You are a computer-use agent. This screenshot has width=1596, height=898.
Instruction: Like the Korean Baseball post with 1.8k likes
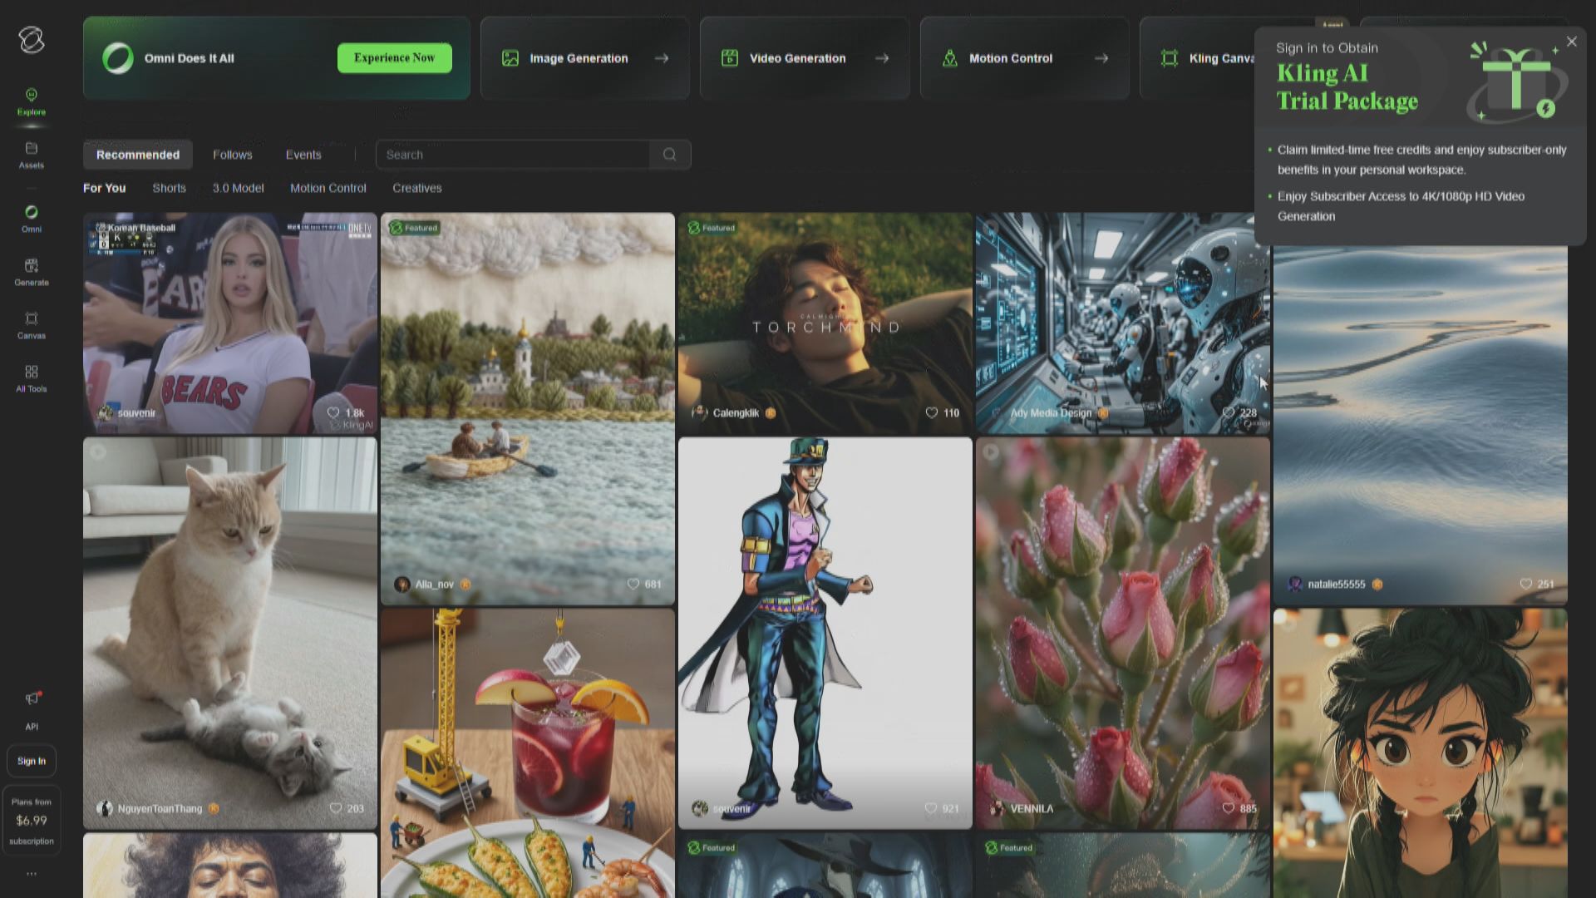[x=333, y=412]
